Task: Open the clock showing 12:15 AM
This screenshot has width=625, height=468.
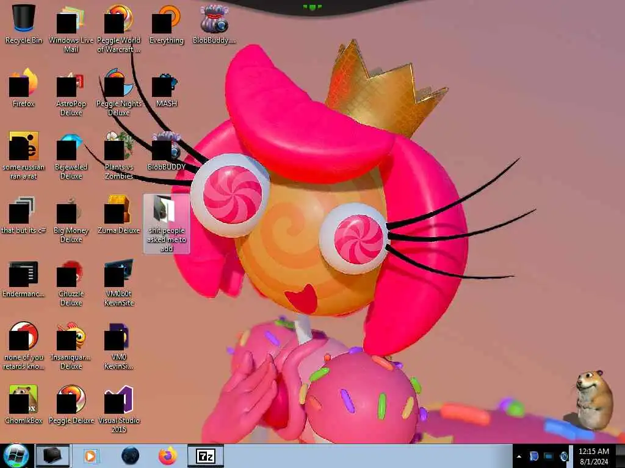Action: [593, 456]
